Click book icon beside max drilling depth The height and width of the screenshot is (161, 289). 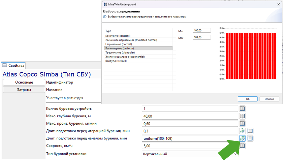coord(243,116)
